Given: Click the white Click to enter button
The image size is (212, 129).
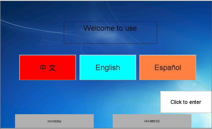Looking at the screenshot, I should 186,102.
